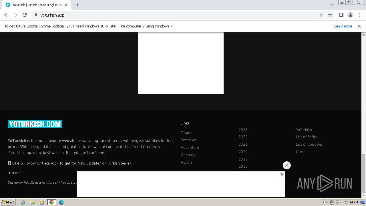
Task: Launch Microsoft Edge from the taskbar
Action: (x=61, y=202)
